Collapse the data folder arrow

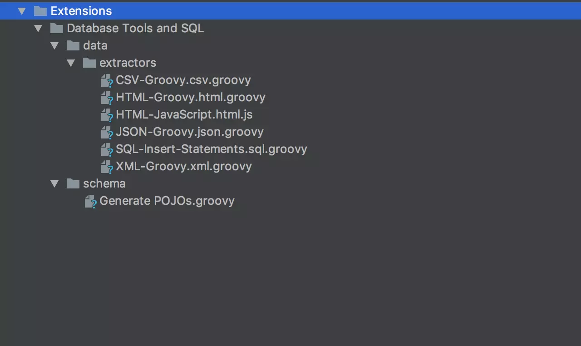click(54, 46)
